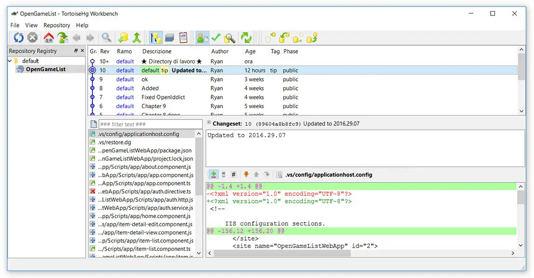Click the green Synchronize arrows icon

pos(246,38)
